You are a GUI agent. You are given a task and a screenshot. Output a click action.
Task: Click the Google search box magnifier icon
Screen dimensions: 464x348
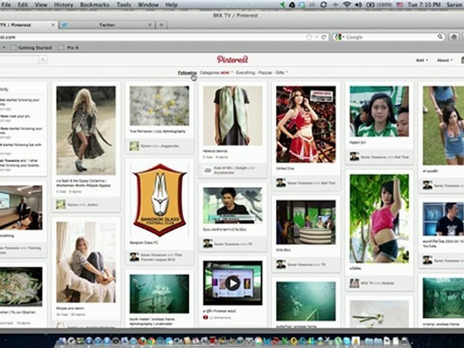click(440, 37)
